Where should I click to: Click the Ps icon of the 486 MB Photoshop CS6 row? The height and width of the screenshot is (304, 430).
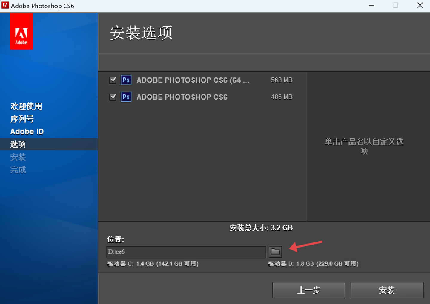tap(126, 97)
